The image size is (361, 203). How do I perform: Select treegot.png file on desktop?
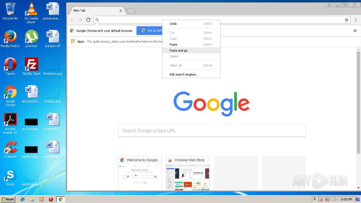click(x=52, y=97)
